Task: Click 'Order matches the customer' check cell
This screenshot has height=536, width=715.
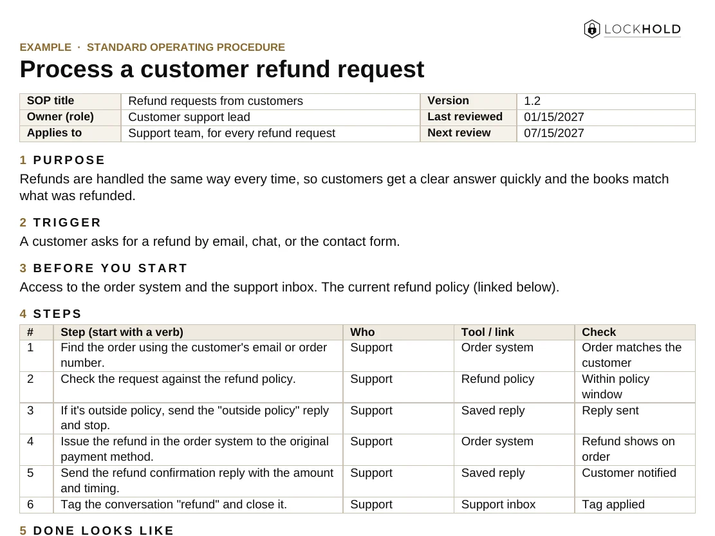Action: pyautogui.click(x=635, y=355)
